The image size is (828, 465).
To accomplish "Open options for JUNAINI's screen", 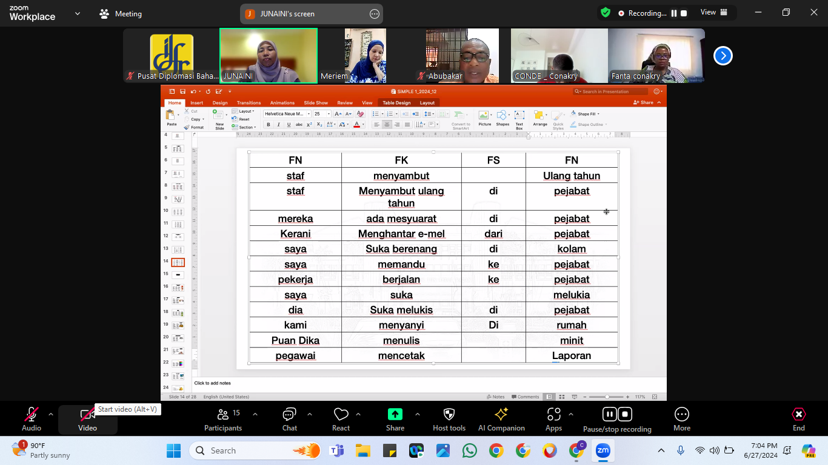I will pyautogui.click(x=375, y=14).
